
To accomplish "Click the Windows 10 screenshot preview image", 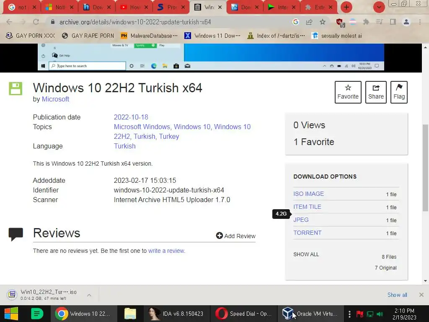I will pos(211,57).
